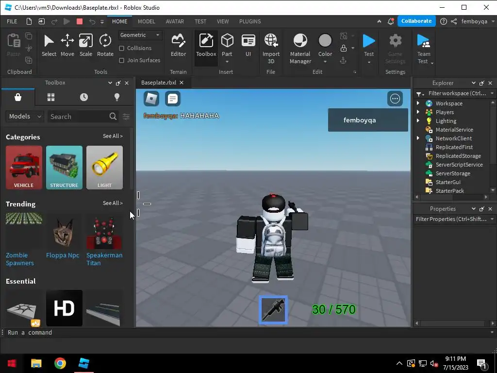
Task: Select the Select tool
Action: click(x=49, y=45)
